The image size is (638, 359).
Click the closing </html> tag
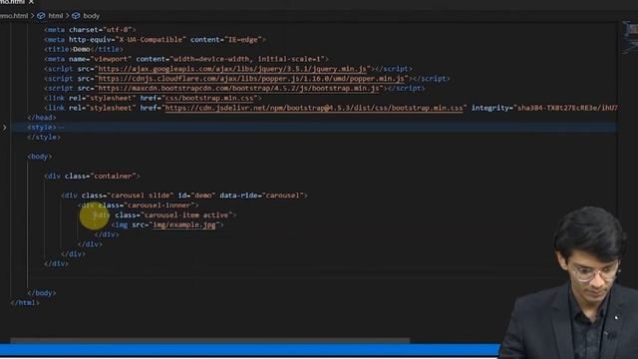coord(25,303)
